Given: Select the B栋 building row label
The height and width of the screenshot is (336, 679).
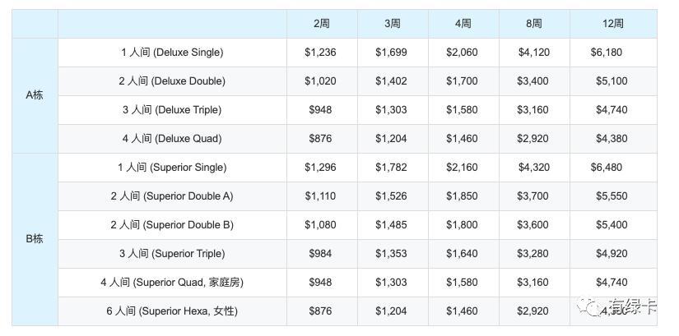Looking at the screenshot, I should (x=35, y=239).
